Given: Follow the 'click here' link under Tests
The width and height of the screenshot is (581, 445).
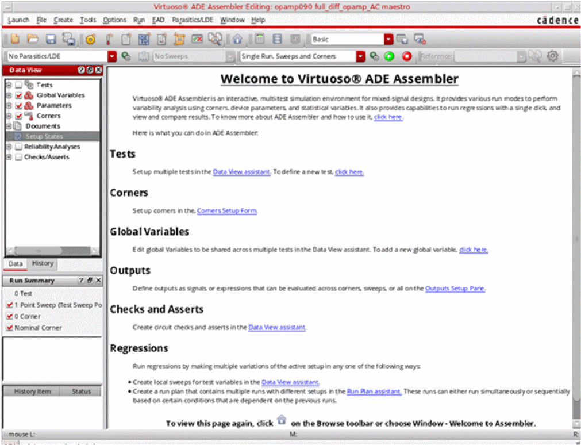Looking at the screenshot, I should (x=349, y=172).
